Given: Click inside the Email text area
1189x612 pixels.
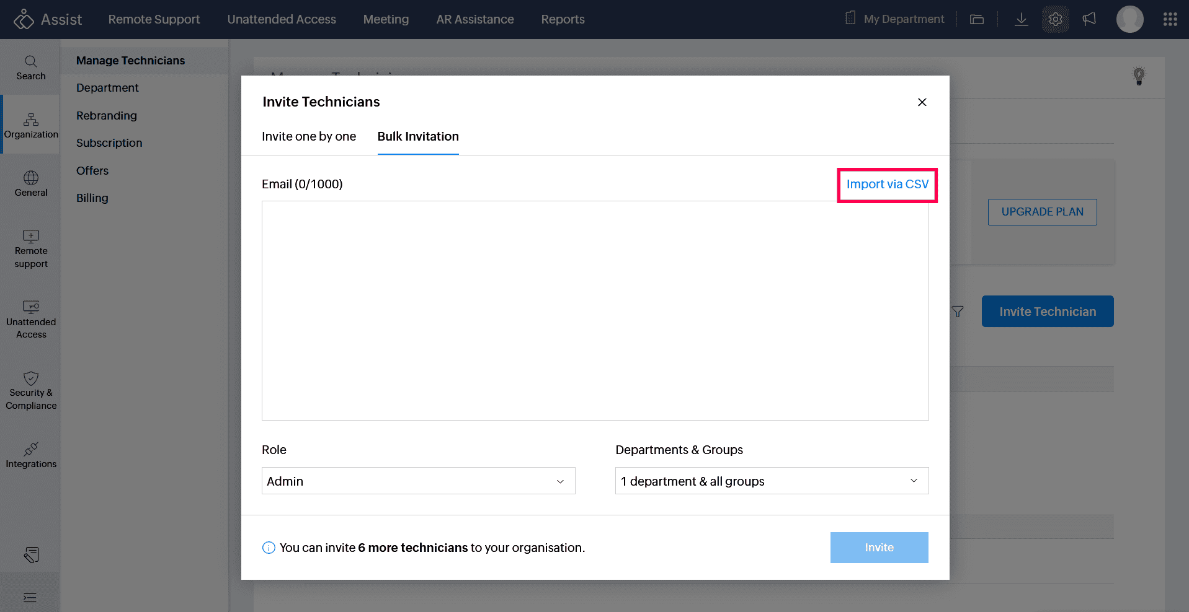Looking at the screenshot, I should 595,310.
